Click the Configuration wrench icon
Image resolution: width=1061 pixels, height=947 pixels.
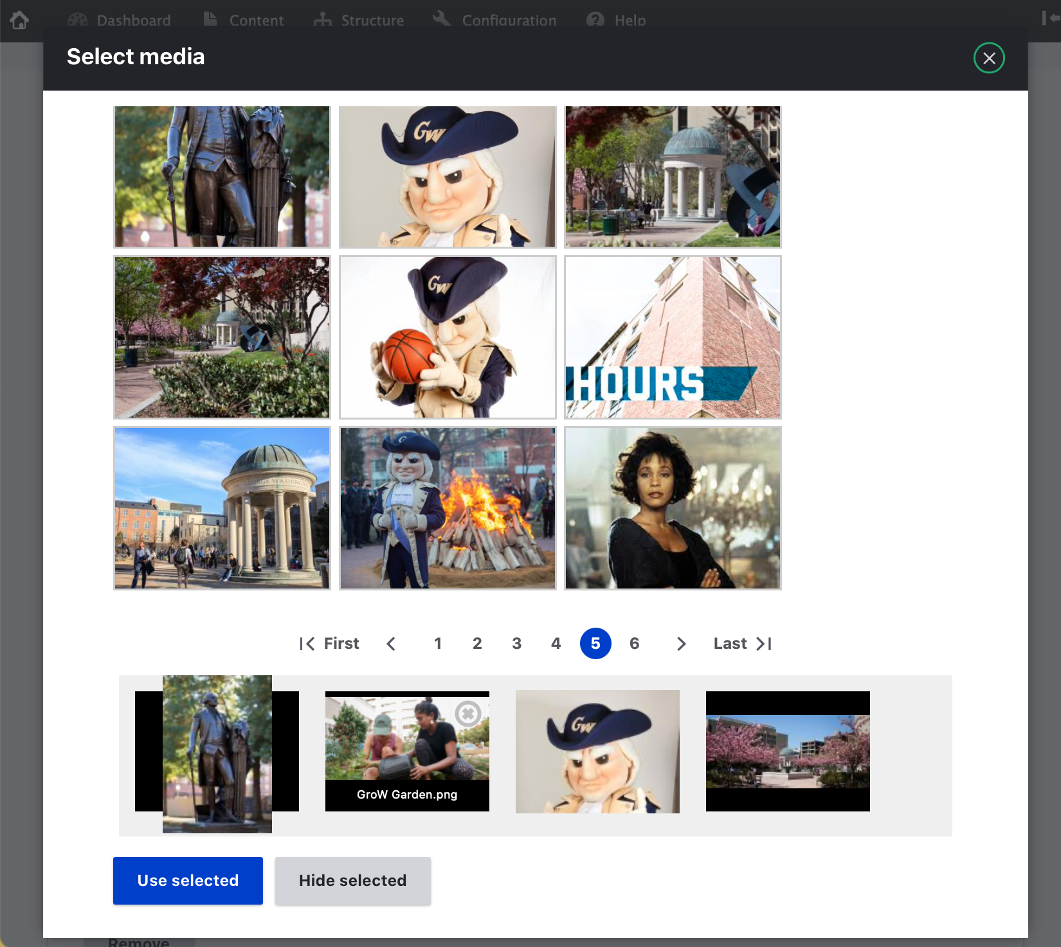441,19
